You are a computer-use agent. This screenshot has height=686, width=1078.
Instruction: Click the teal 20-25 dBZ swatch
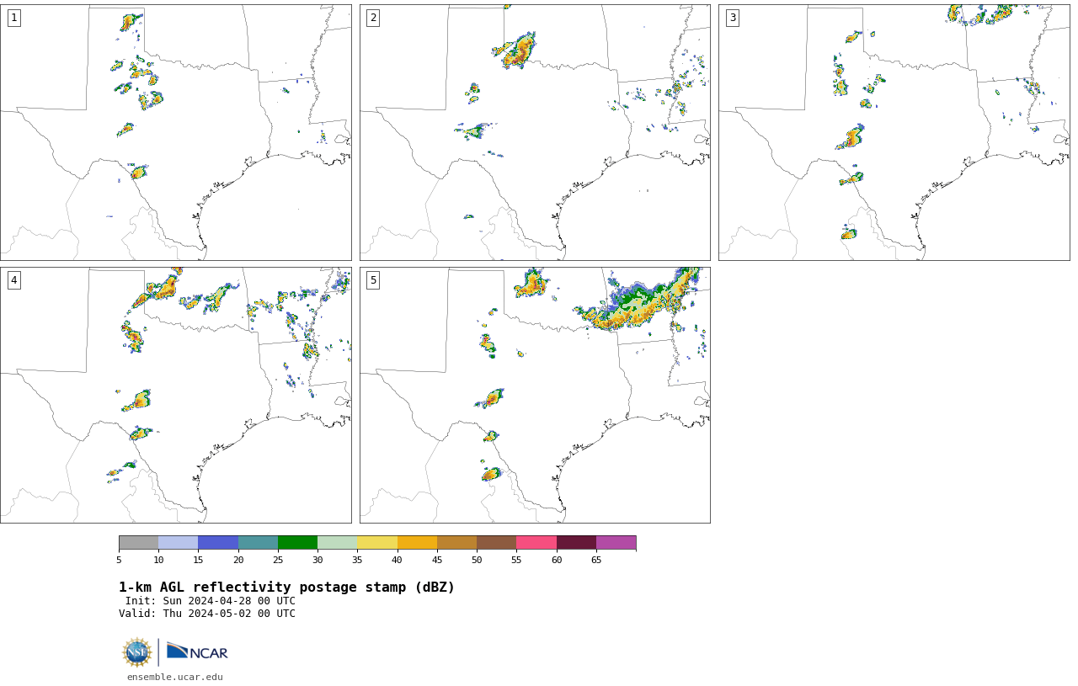(258, 542)
